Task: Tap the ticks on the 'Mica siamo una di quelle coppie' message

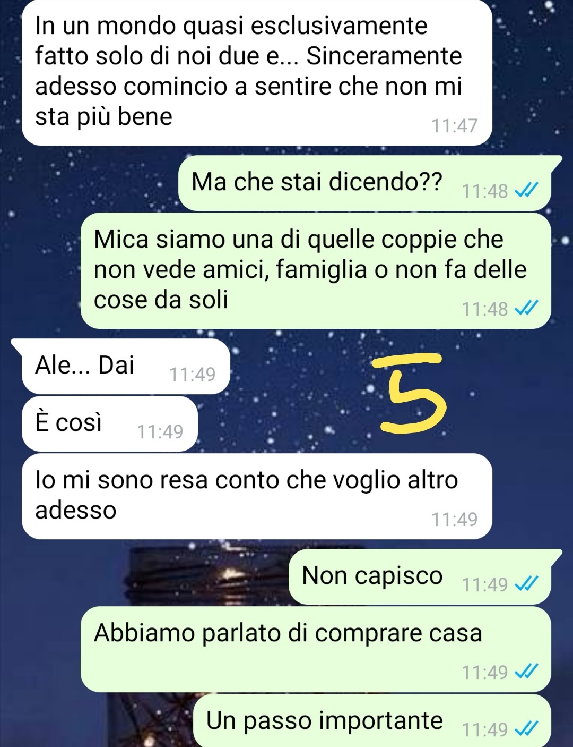Action: pos(526,308)
